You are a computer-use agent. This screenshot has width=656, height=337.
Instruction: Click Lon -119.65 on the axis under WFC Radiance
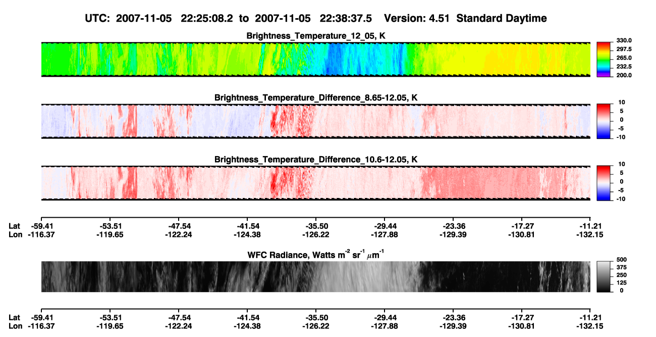tap(110, 325)
